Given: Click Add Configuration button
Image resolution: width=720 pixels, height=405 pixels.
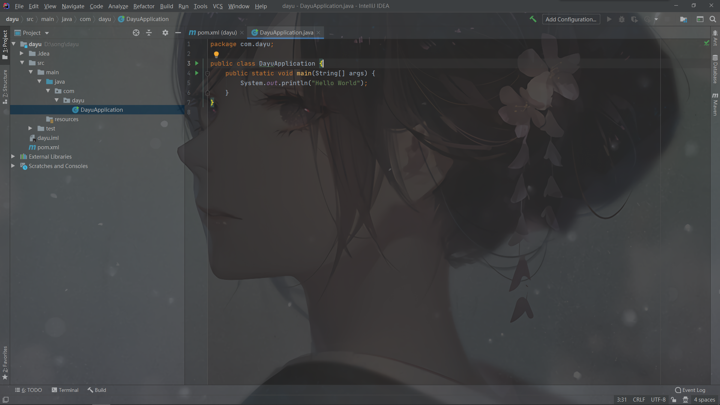Looking at the screenshot, I should coord(571,19).
